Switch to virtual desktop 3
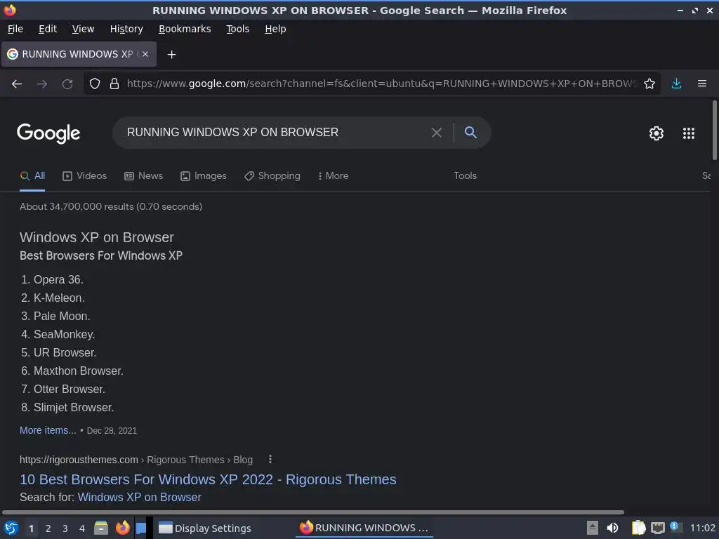Image resolution: width=719 pixels, height=539 pixels. (65, 528)
